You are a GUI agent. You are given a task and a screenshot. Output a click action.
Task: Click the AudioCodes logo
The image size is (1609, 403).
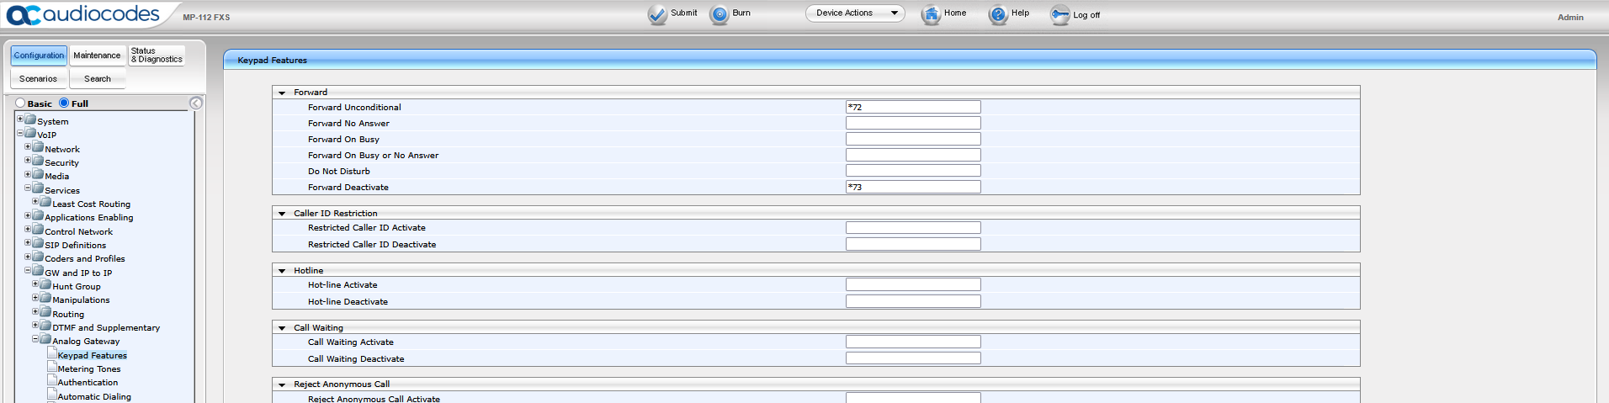pos(83,14)
